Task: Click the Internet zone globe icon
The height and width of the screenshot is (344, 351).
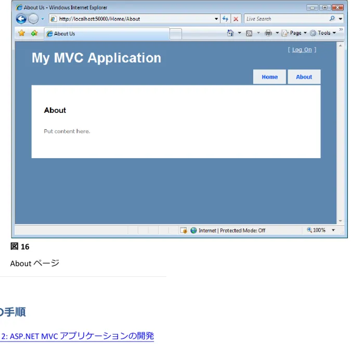Action: (x=193, y=231)
